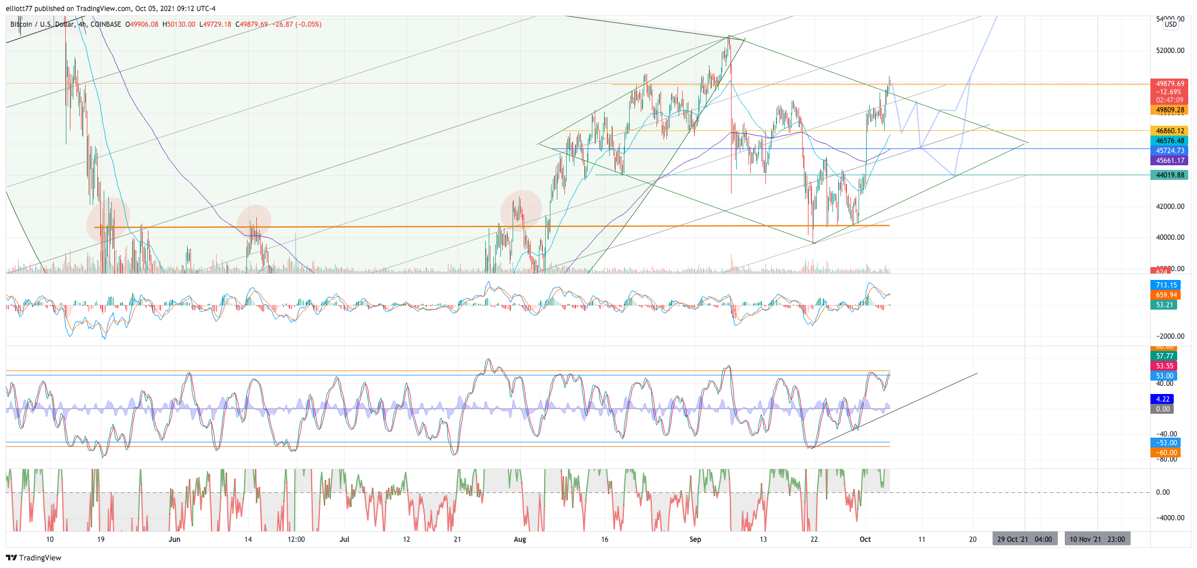Screen dimensions: 1197x568
Task: Select the blue price label 45724.73
Action: coord(1170,151)
